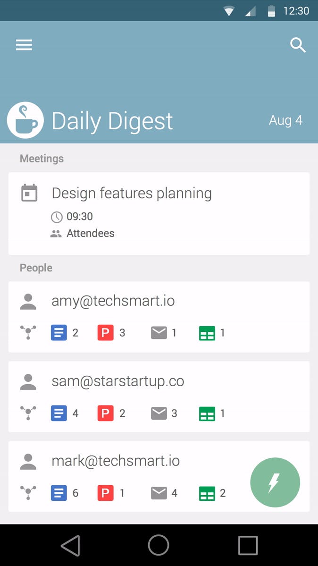Open mark@techsmart.io's documents icon
This screenshot has height=566, width=318.
[59, 493]
